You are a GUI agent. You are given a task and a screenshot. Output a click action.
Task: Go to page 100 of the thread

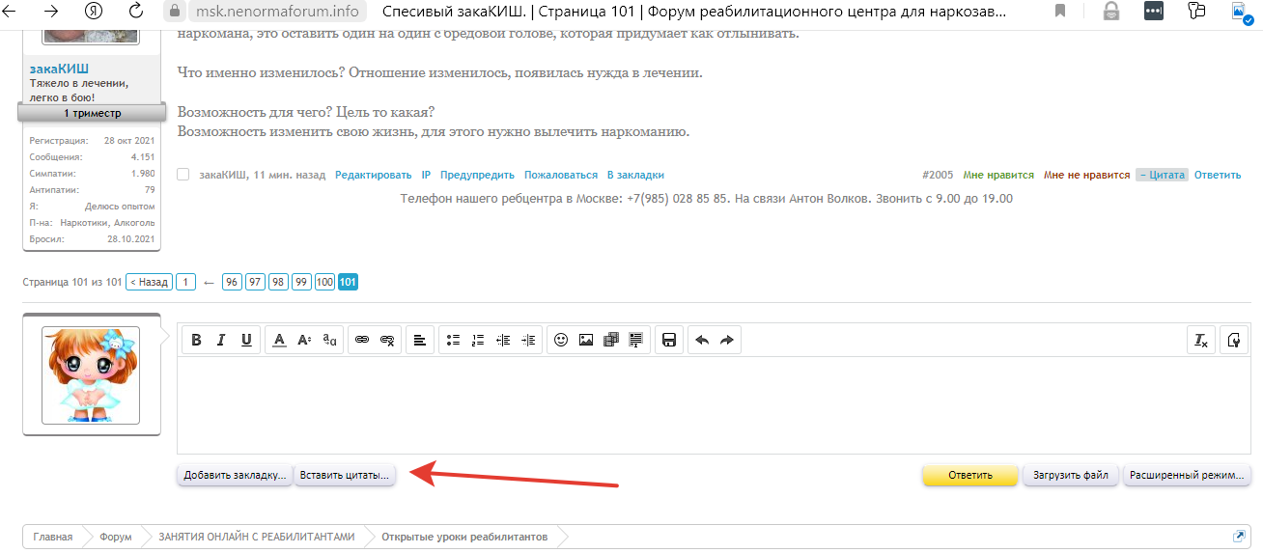coord(324,282)
